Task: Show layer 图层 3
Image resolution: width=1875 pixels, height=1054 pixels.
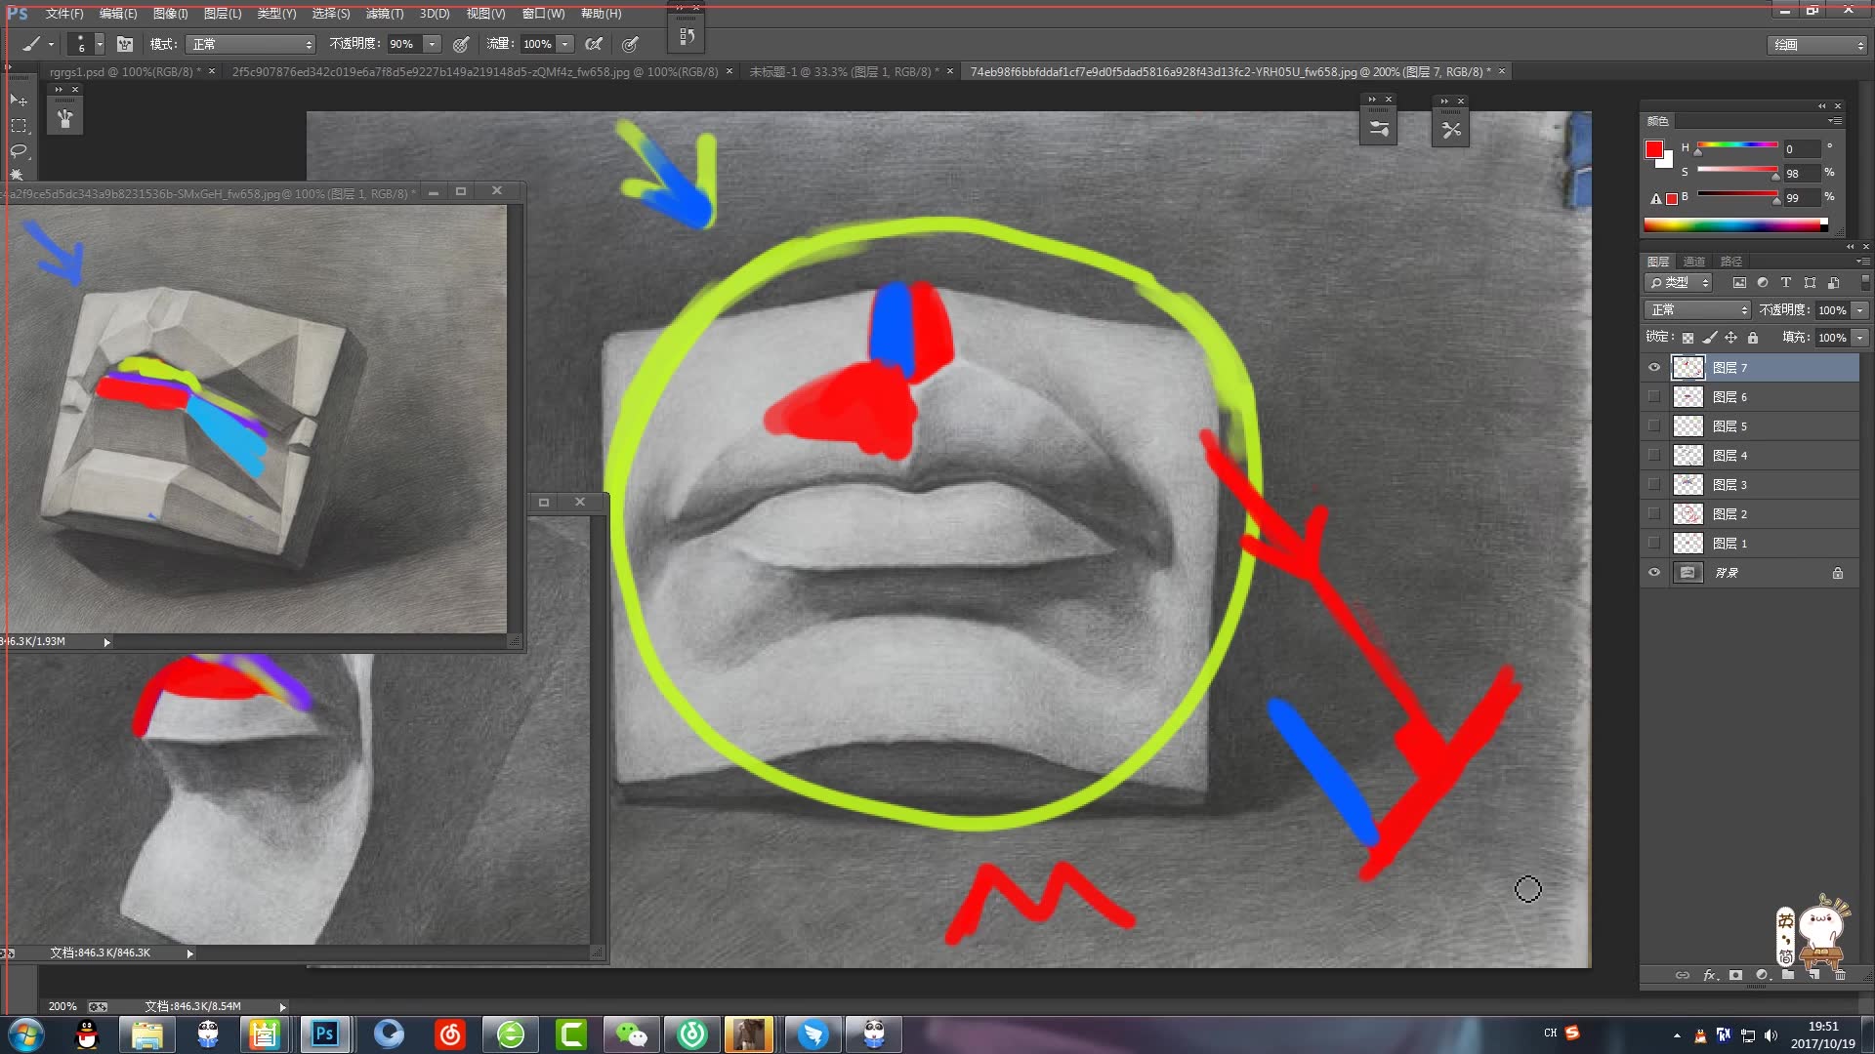Action: click(1654, 485)
